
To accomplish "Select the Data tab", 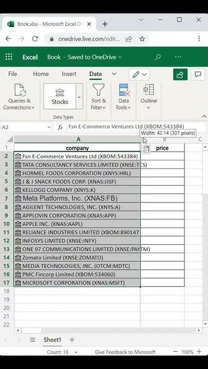I will pyautogui.click(x=95, y=74).
